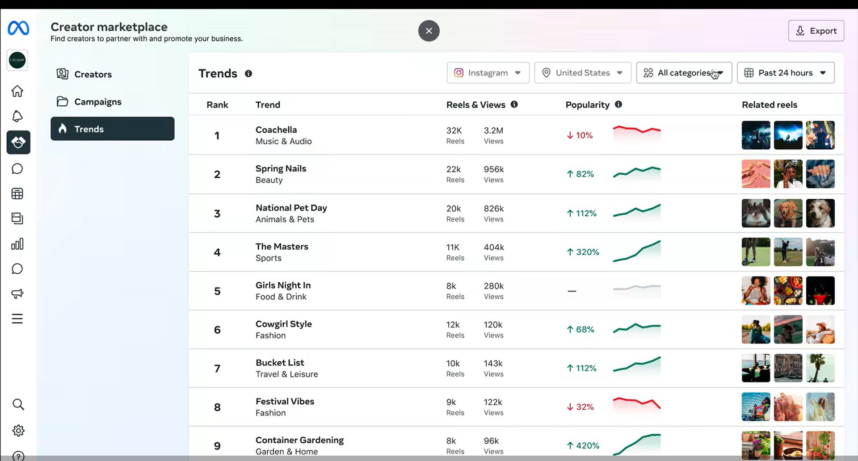Open first Coachella related reel thumbnail
The width and height of the screenshot is (858, 461).
pyautogui.click(x=756, y=135)
